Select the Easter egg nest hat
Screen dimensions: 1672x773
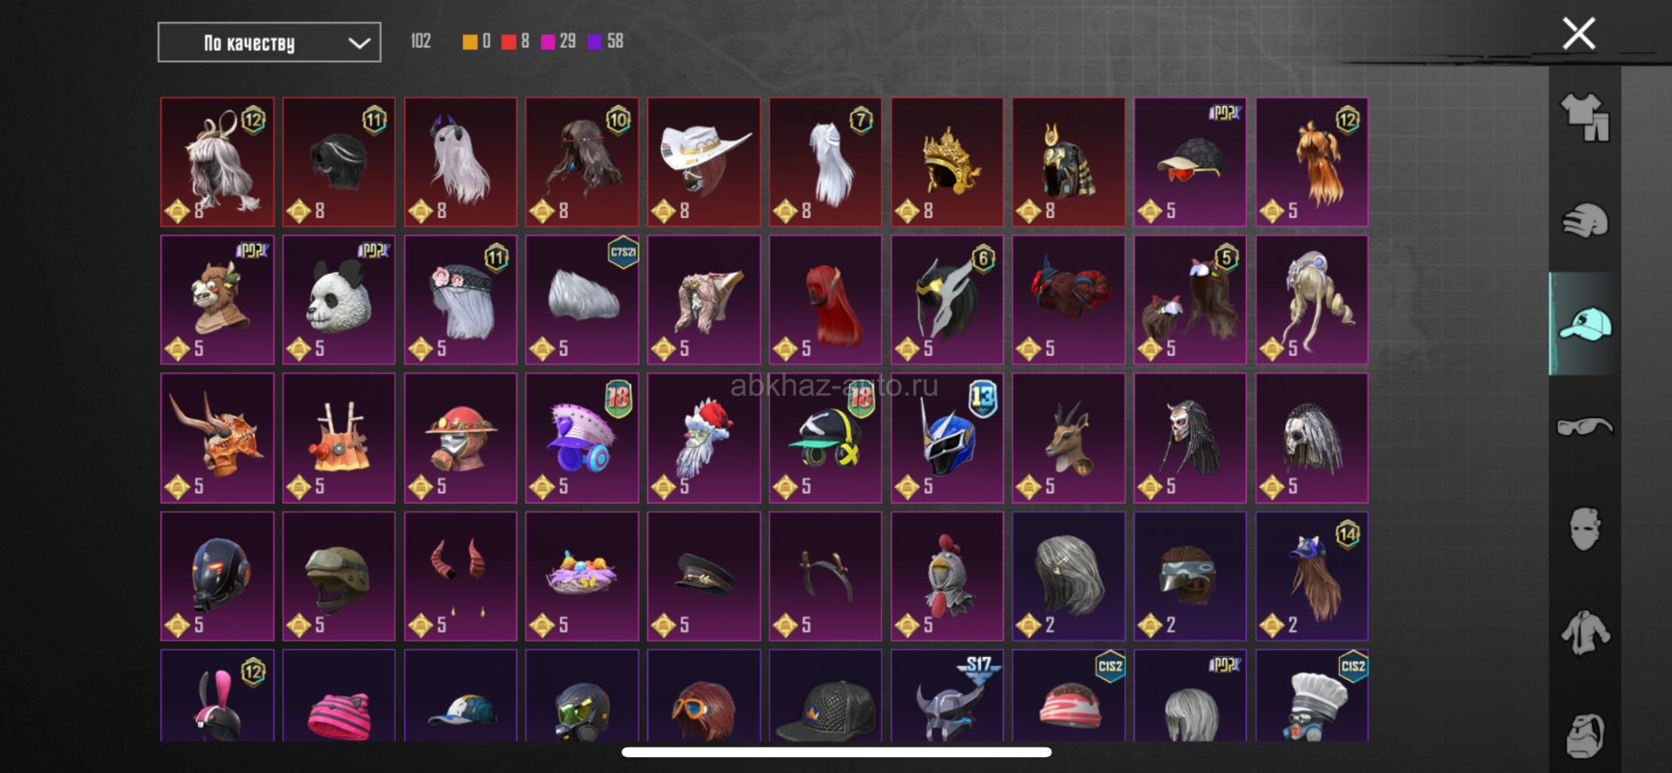pos(582,576)
